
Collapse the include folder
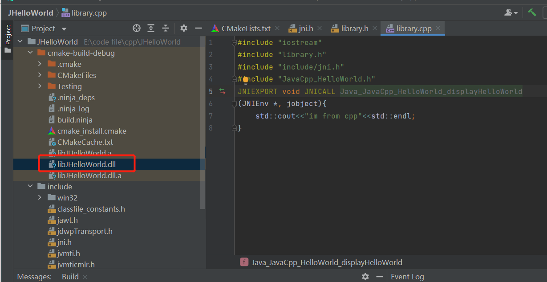[x=30, y=187]
